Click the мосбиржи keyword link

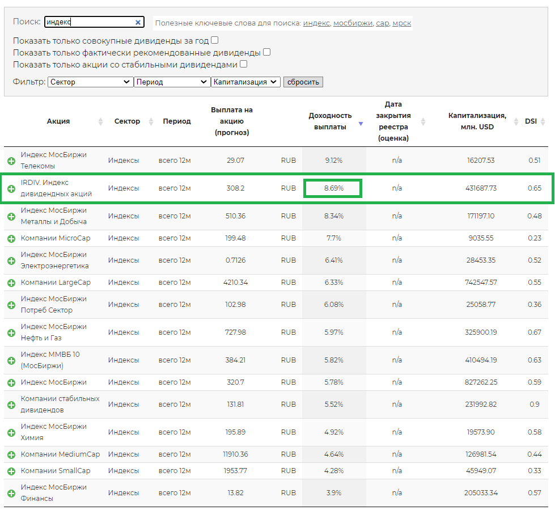click(353, 23)
